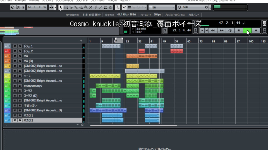Open the snap type dropdown arrow
The height and width of the screenshot is (150, 268).
click(x=145, y=7)
